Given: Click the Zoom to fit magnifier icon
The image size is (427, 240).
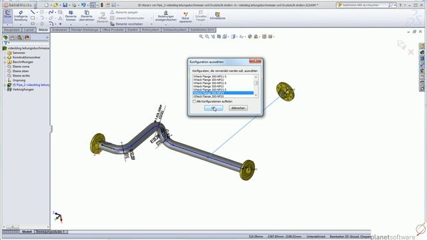Looking at the screenshot, I should (201, 37).
